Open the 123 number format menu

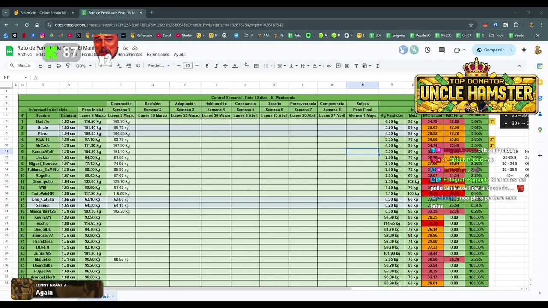(138, 66)
